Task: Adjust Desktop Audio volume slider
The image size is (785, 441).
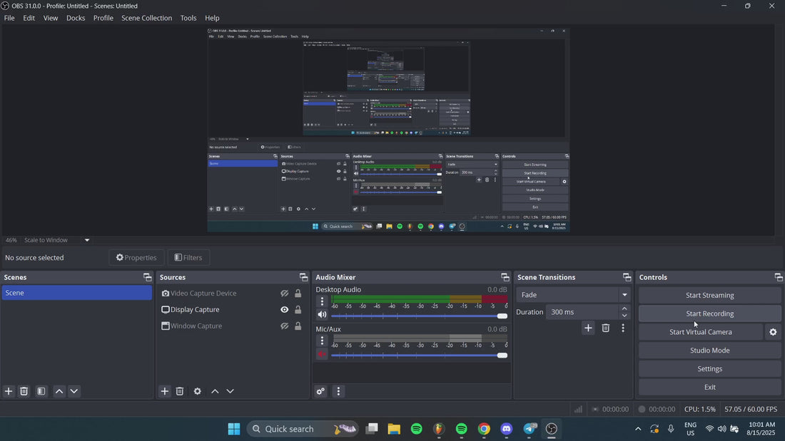Action: click(x=419, y=316)
